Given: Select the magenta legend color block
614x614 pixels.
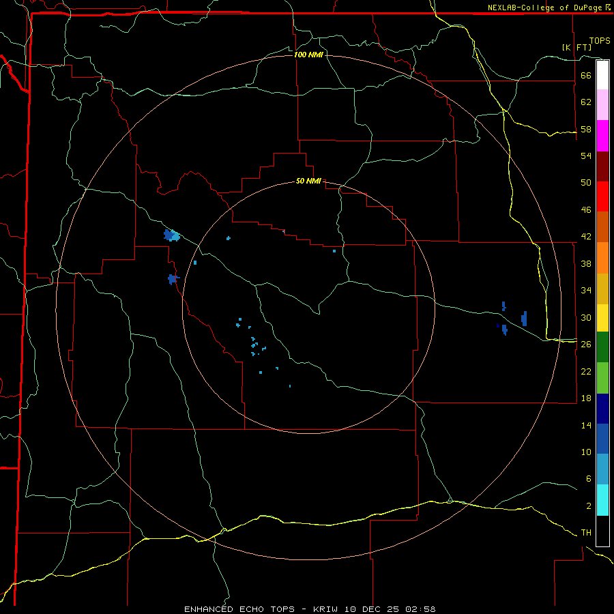Looking at the screenshot, I should [602, 136].
